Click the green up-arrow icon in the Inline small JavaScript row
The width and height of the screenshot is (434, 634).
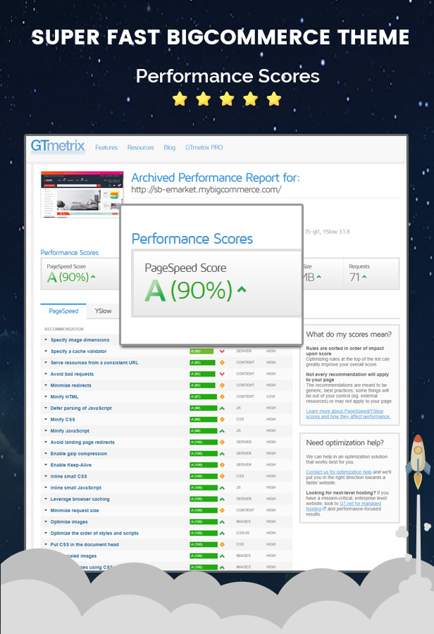[x=222, y=487]
